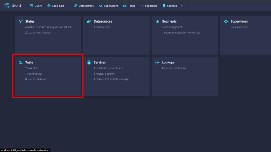Viewport: 271px width, 152px height.
Task: Click the Services card database icon
Action: coord(89,62)
